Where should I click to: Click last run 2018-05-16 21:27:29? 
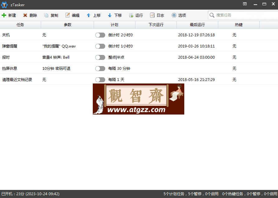pyautogui.click(x=196, y=80)
